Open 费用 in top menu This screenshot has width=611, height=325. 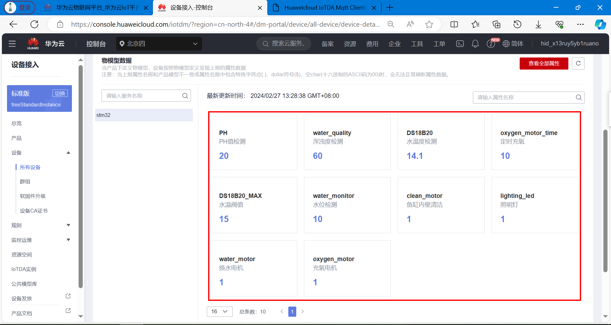click(x=372, y=44)
